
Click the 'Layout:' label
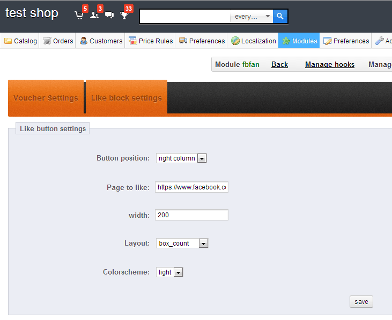[x=137, y=243]
